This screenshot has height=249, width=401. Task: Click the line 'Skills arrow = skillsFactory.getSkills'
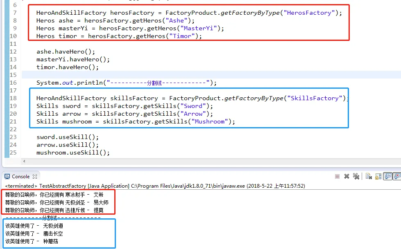[125, 114]
